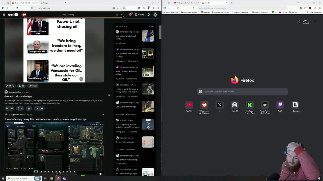
Task: Click Firefox icon in Windows taskbar
Action: pos(58,178)
